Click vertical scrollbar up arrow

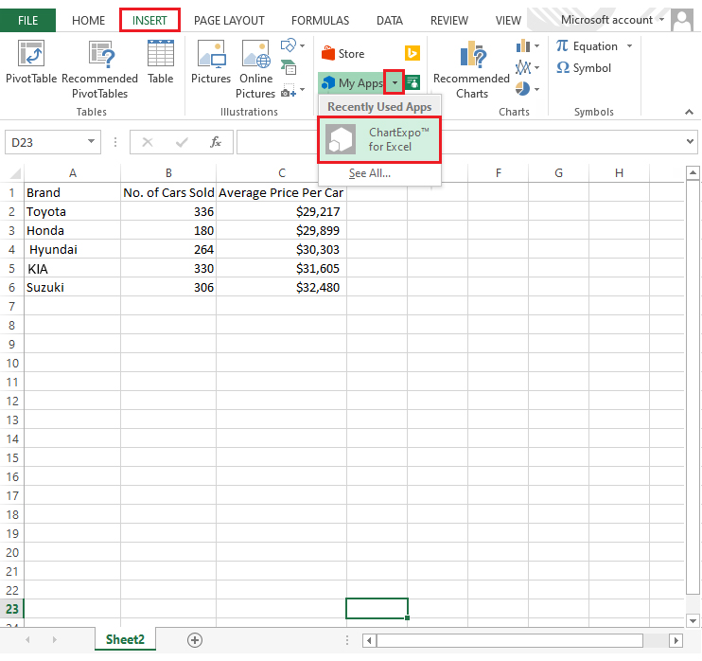pyautogui.click(x=693, y=172)
